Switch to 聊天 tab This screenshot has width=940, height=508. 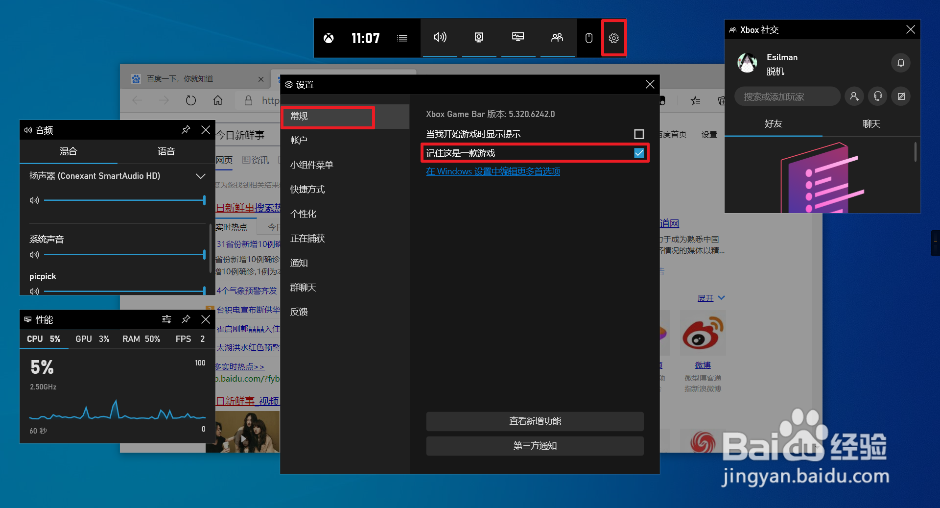tap(871, 124)
